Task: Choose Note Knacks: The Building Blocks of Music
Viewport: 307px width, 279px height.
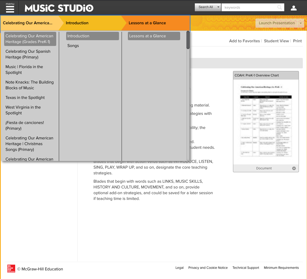Action: [x=30, y=85]
